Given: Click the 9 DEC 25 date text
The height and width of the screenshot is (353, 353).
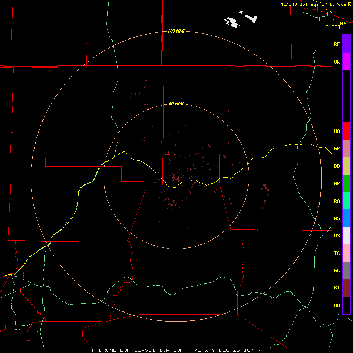Looking at the screenshot, I should (226, 350).
